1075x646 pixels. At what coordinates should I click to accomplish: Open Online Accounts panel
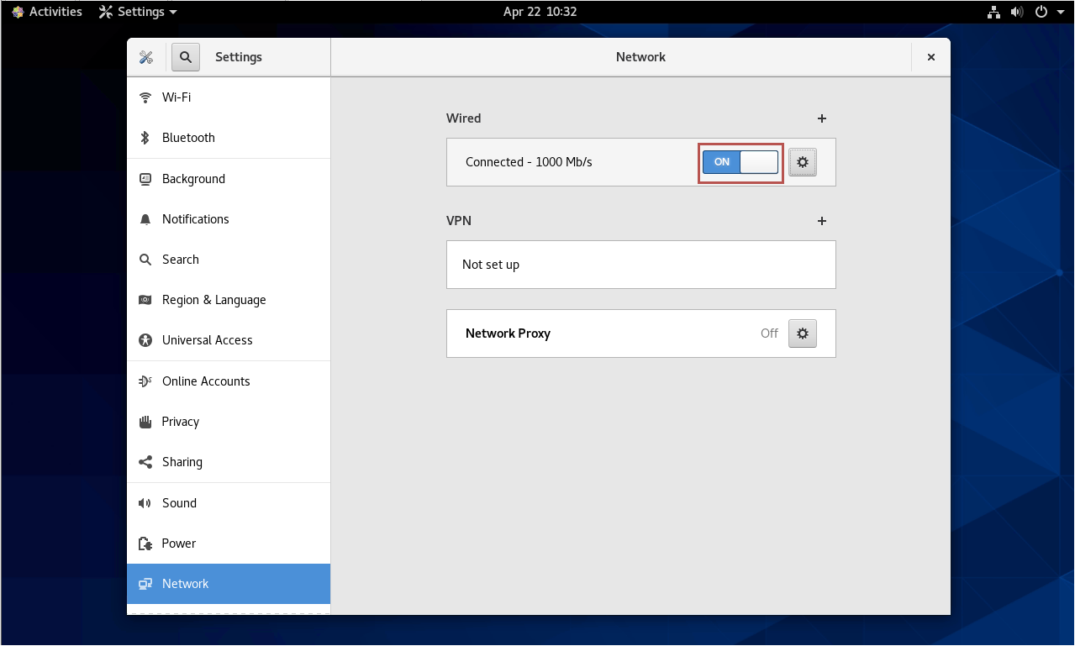coord(229,381)
